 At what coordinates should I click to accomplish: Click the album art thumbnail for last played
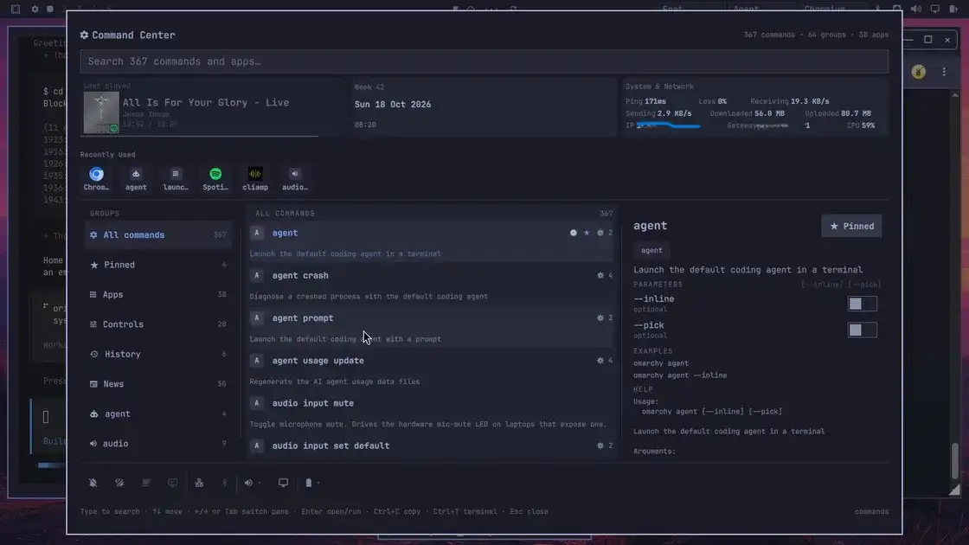point(101,112)
